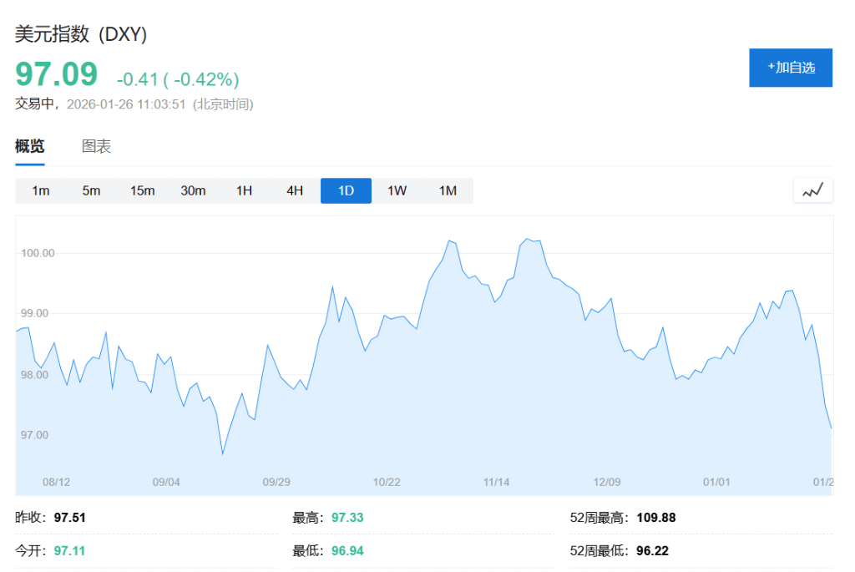Switch to the 图表 tab

(96, 147)
